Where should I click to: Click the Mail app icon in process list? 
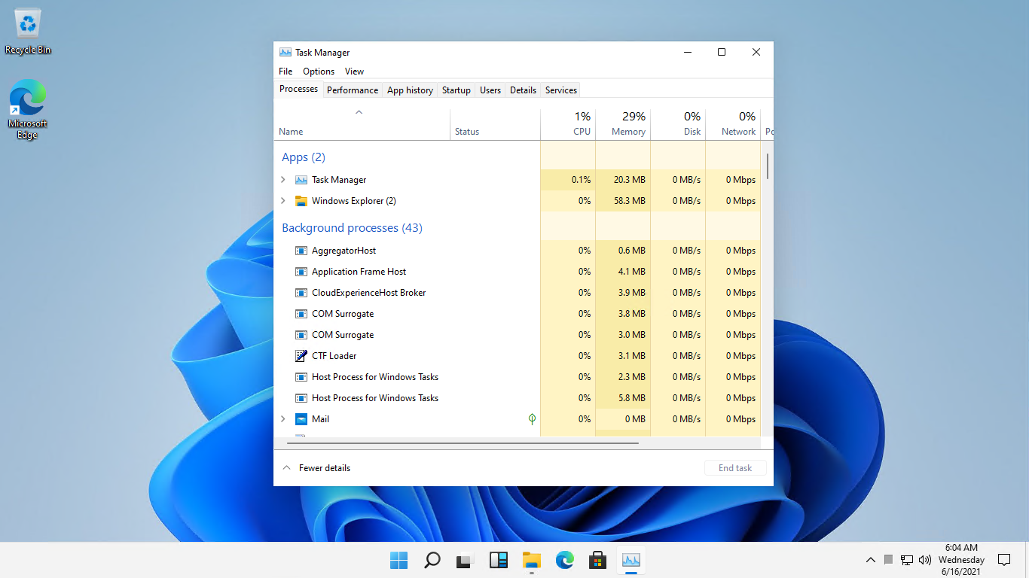(301, 419)
